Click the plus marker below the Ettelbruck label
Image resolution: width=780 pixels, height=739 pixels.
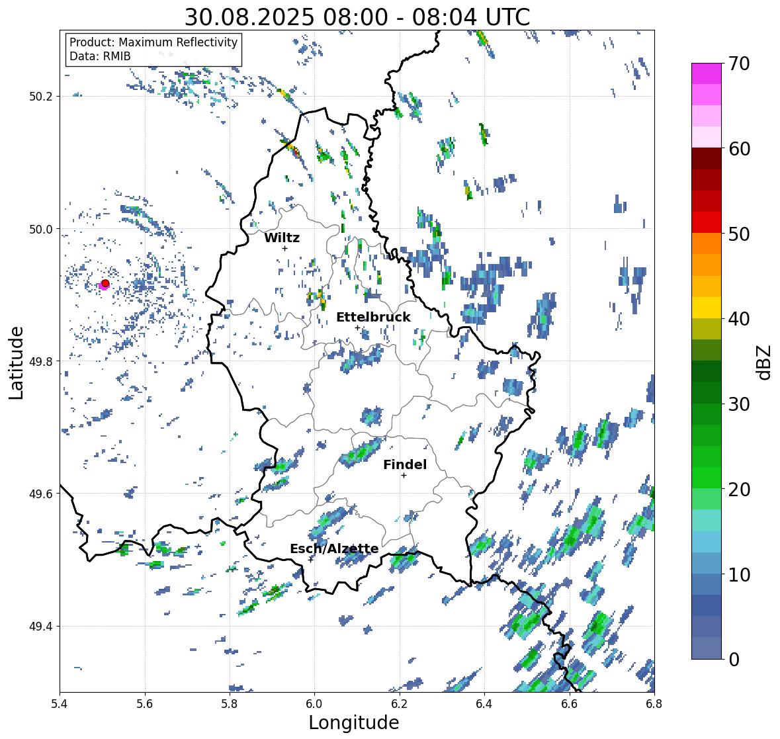pos(357,327)
